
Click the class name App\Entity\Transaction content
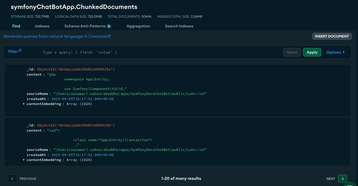113,140
